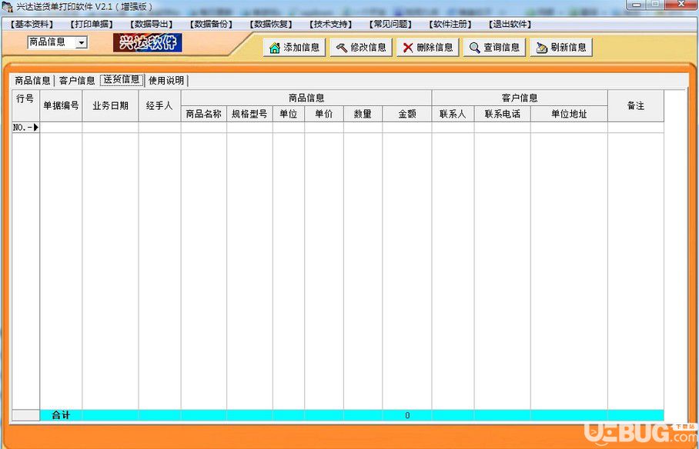Click the magnifier icon on 查询信息
This screenshot has width=699, height=449.
[475, 47]
